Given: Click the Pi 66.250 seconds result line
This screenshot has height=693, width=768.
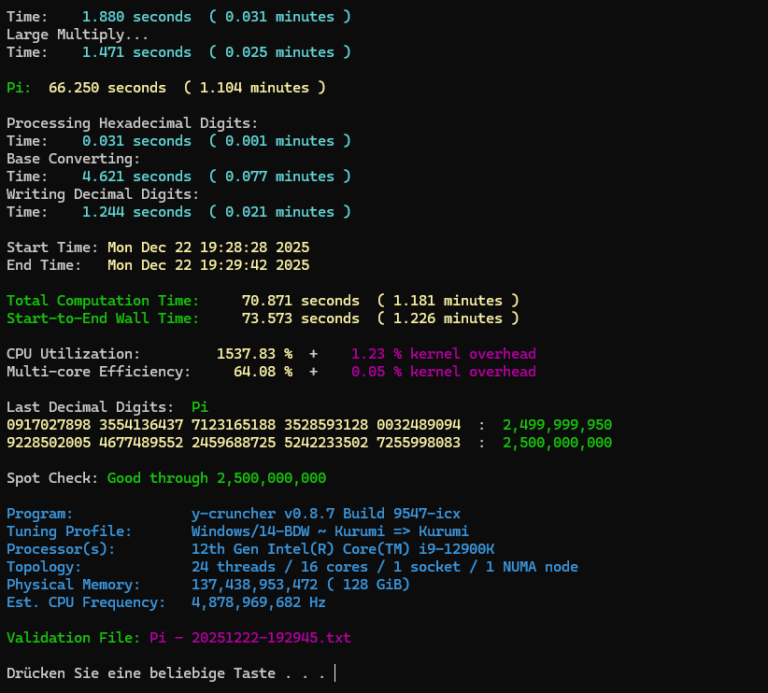Looking at the screenshot, I should tap(166, 88).
